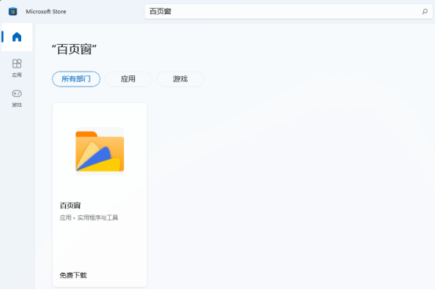Click the Microsoft Store title text

point(46,11)
